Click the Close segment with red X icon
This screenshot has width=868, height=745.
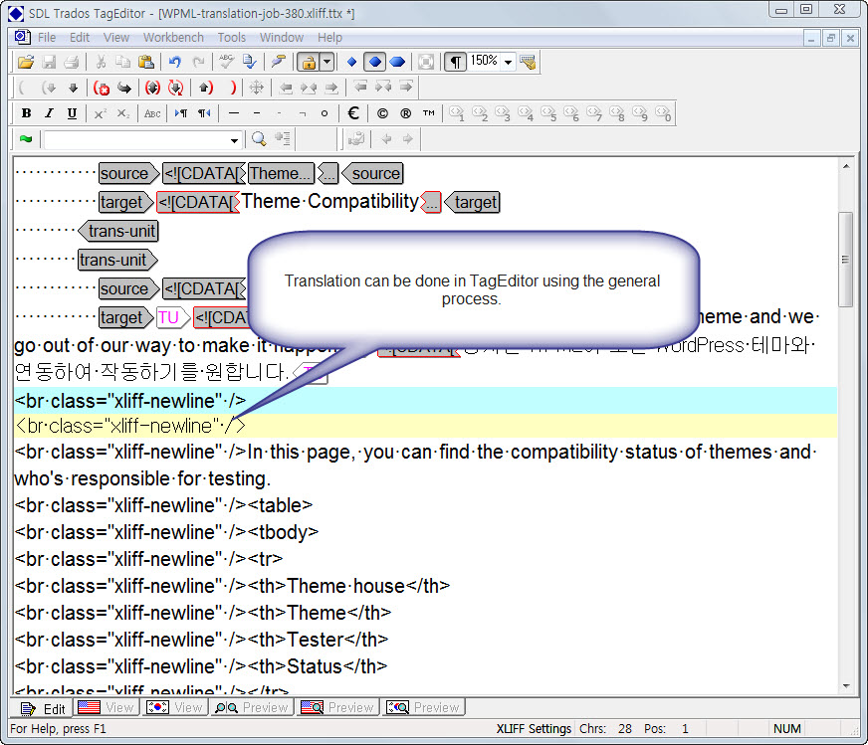pos(102,88)
